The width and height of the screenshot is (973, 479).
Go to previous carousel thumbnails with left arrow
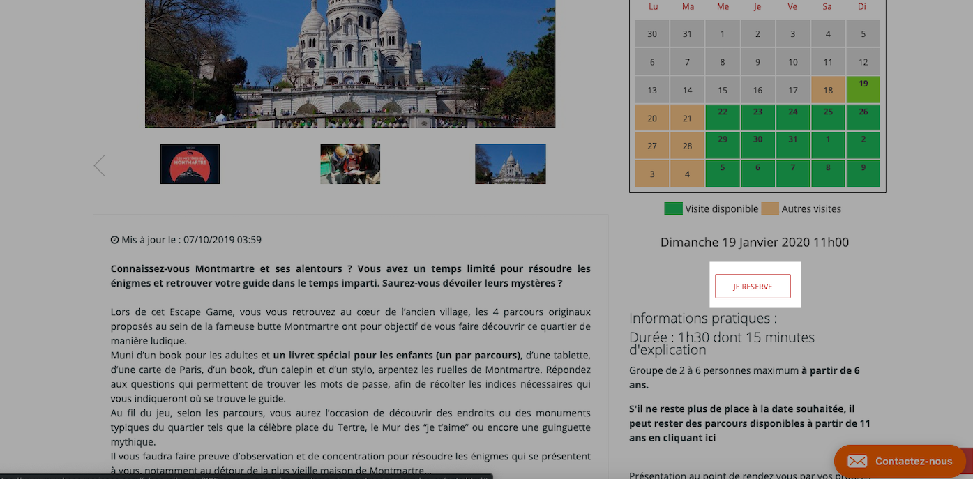[100, 165]
